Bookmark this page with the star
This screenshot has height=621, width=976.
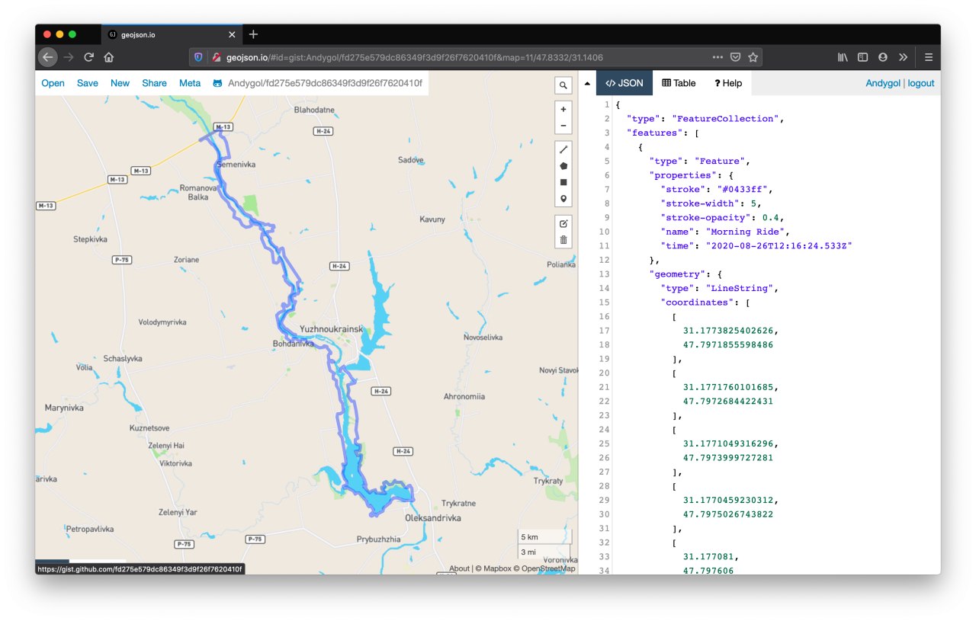pos(753,57)
